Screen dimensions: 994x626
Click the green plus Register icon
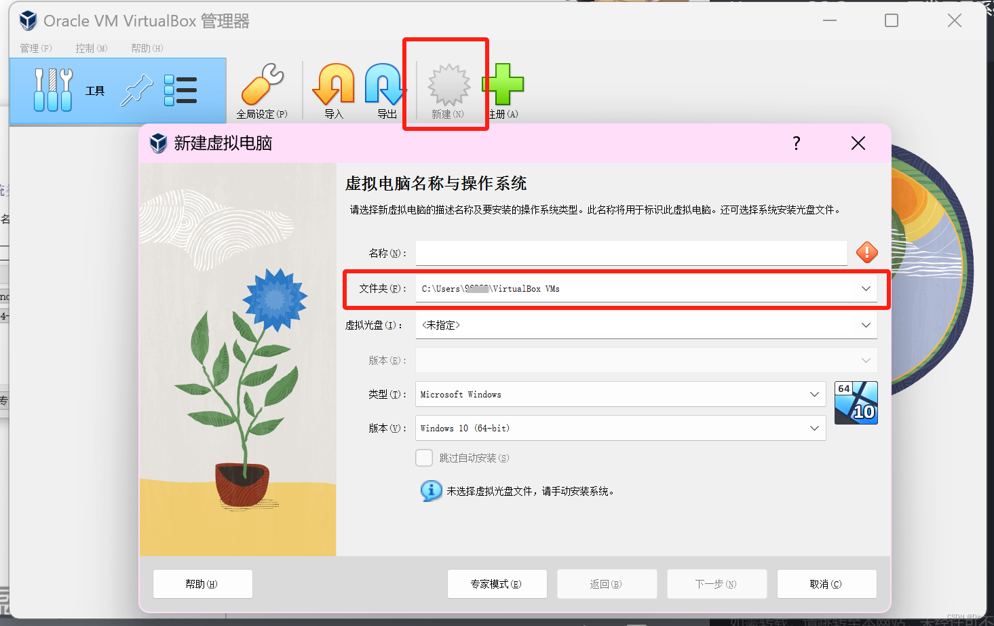pos(503,84)
